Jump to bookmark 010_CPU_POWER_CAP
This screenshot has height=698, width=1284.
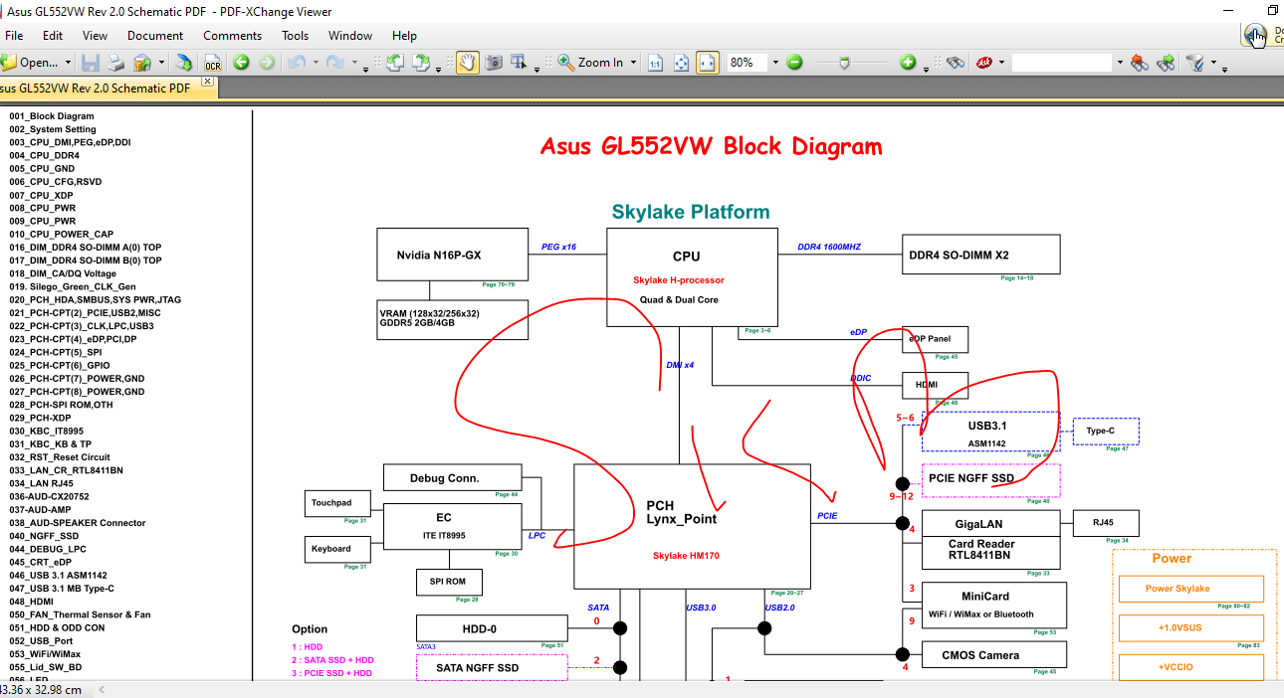point(62,235)
